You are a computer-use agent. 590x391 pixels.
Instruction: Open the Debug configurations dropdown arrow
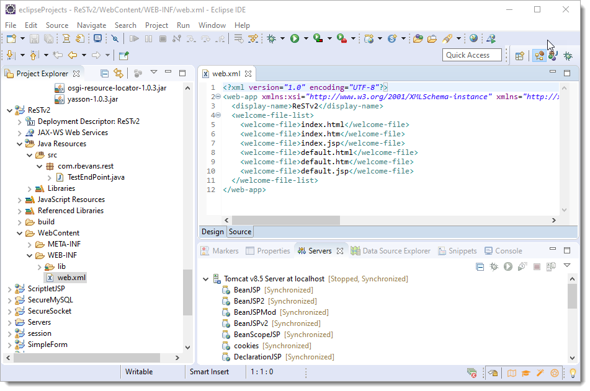[282, 38]
